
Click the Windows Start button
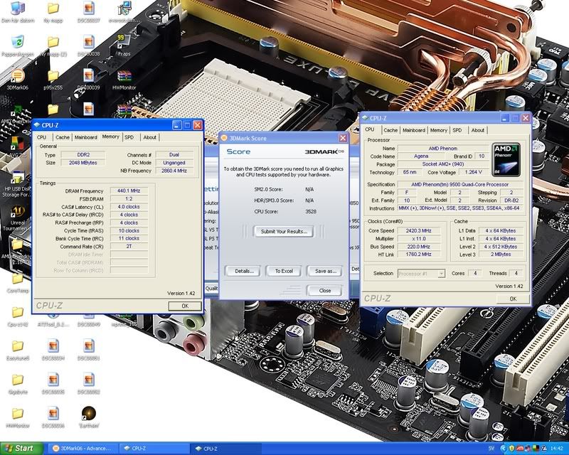(20, 448)
